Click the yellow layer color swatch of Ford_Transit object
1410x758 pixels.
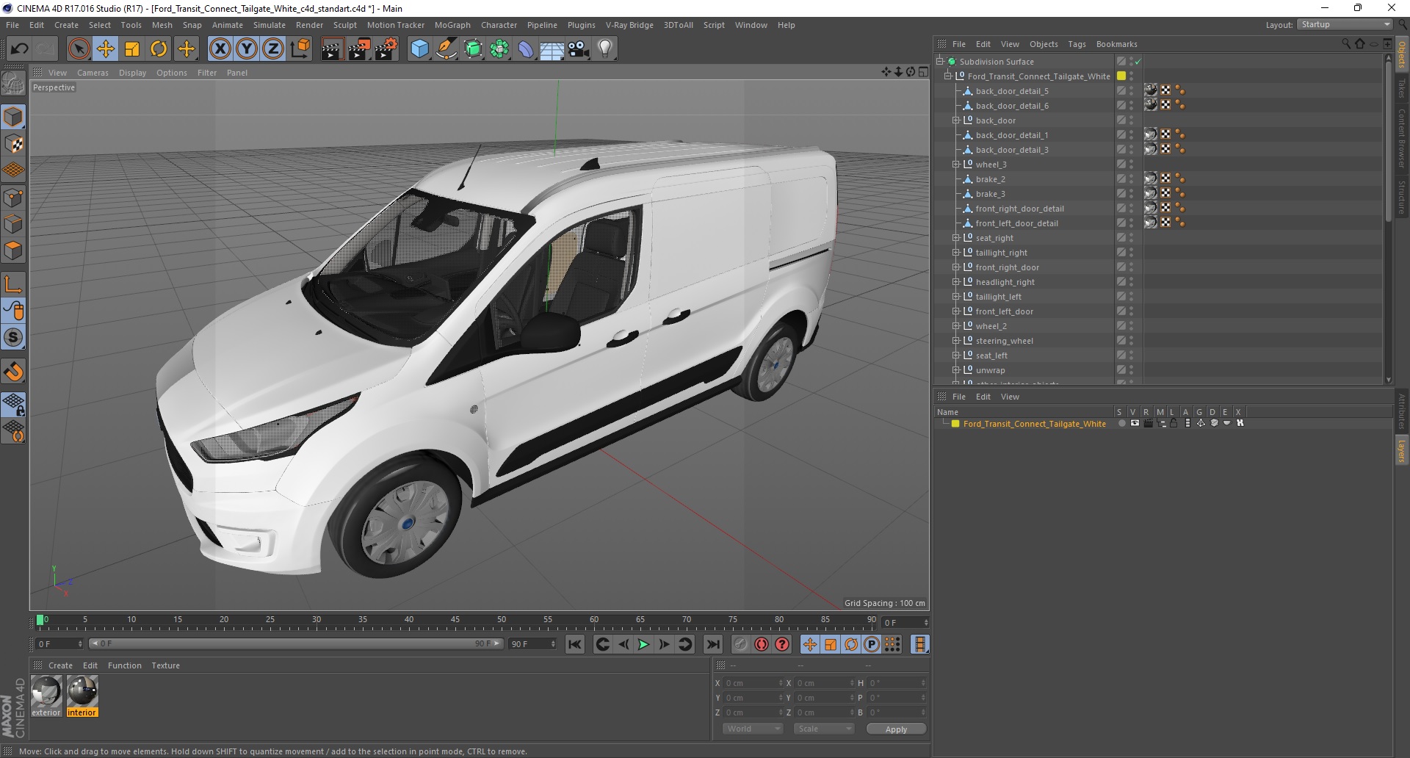click(1121, 76)
